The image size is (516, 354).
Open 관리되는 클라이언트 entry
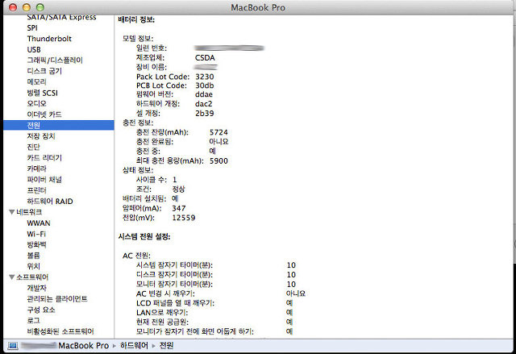(57, 298)
